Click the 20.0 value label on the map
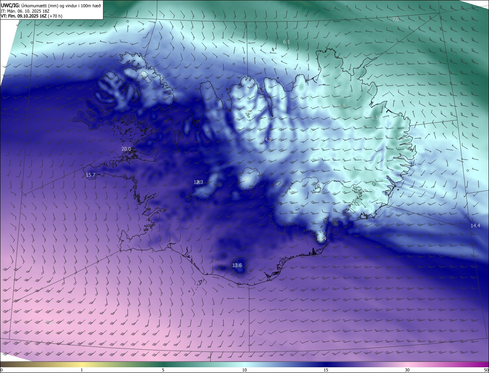 (x=126, y=149)
